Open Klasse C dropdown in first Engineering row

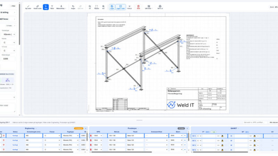point(52,136)
